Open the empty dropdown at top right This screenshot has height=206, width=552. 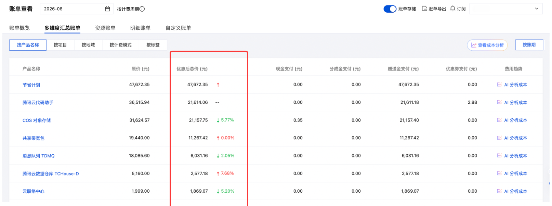pos(506,9)
